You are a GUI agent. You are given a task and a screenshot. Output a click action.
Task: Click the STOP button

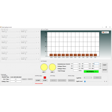coord(45,80)
